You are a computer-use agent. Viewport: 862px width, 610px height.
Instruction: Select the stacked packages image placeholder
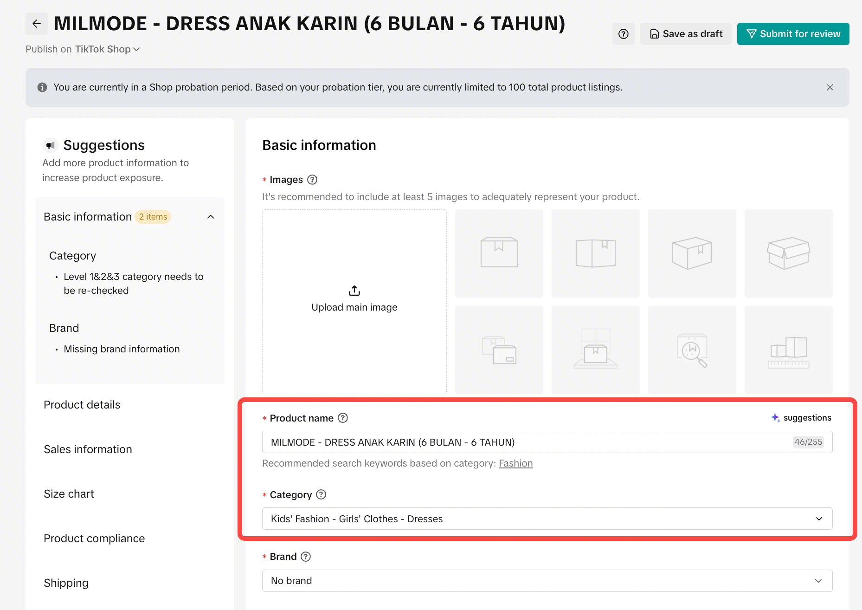pyautogui.click(x=499, y=350)
